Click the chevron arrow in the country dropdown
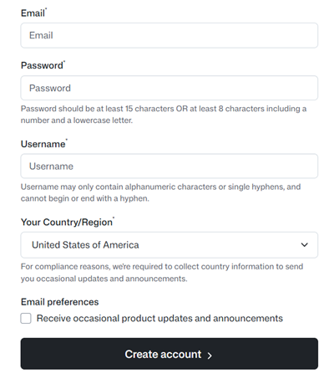Viewport: 334px width, 379px height. (305, 245)
